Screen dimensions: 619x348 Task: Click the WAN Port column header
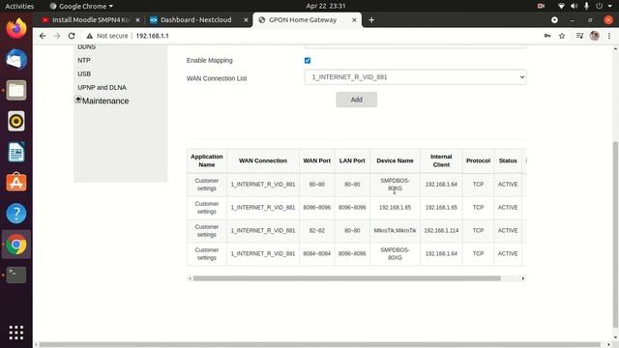click(316, 160)
